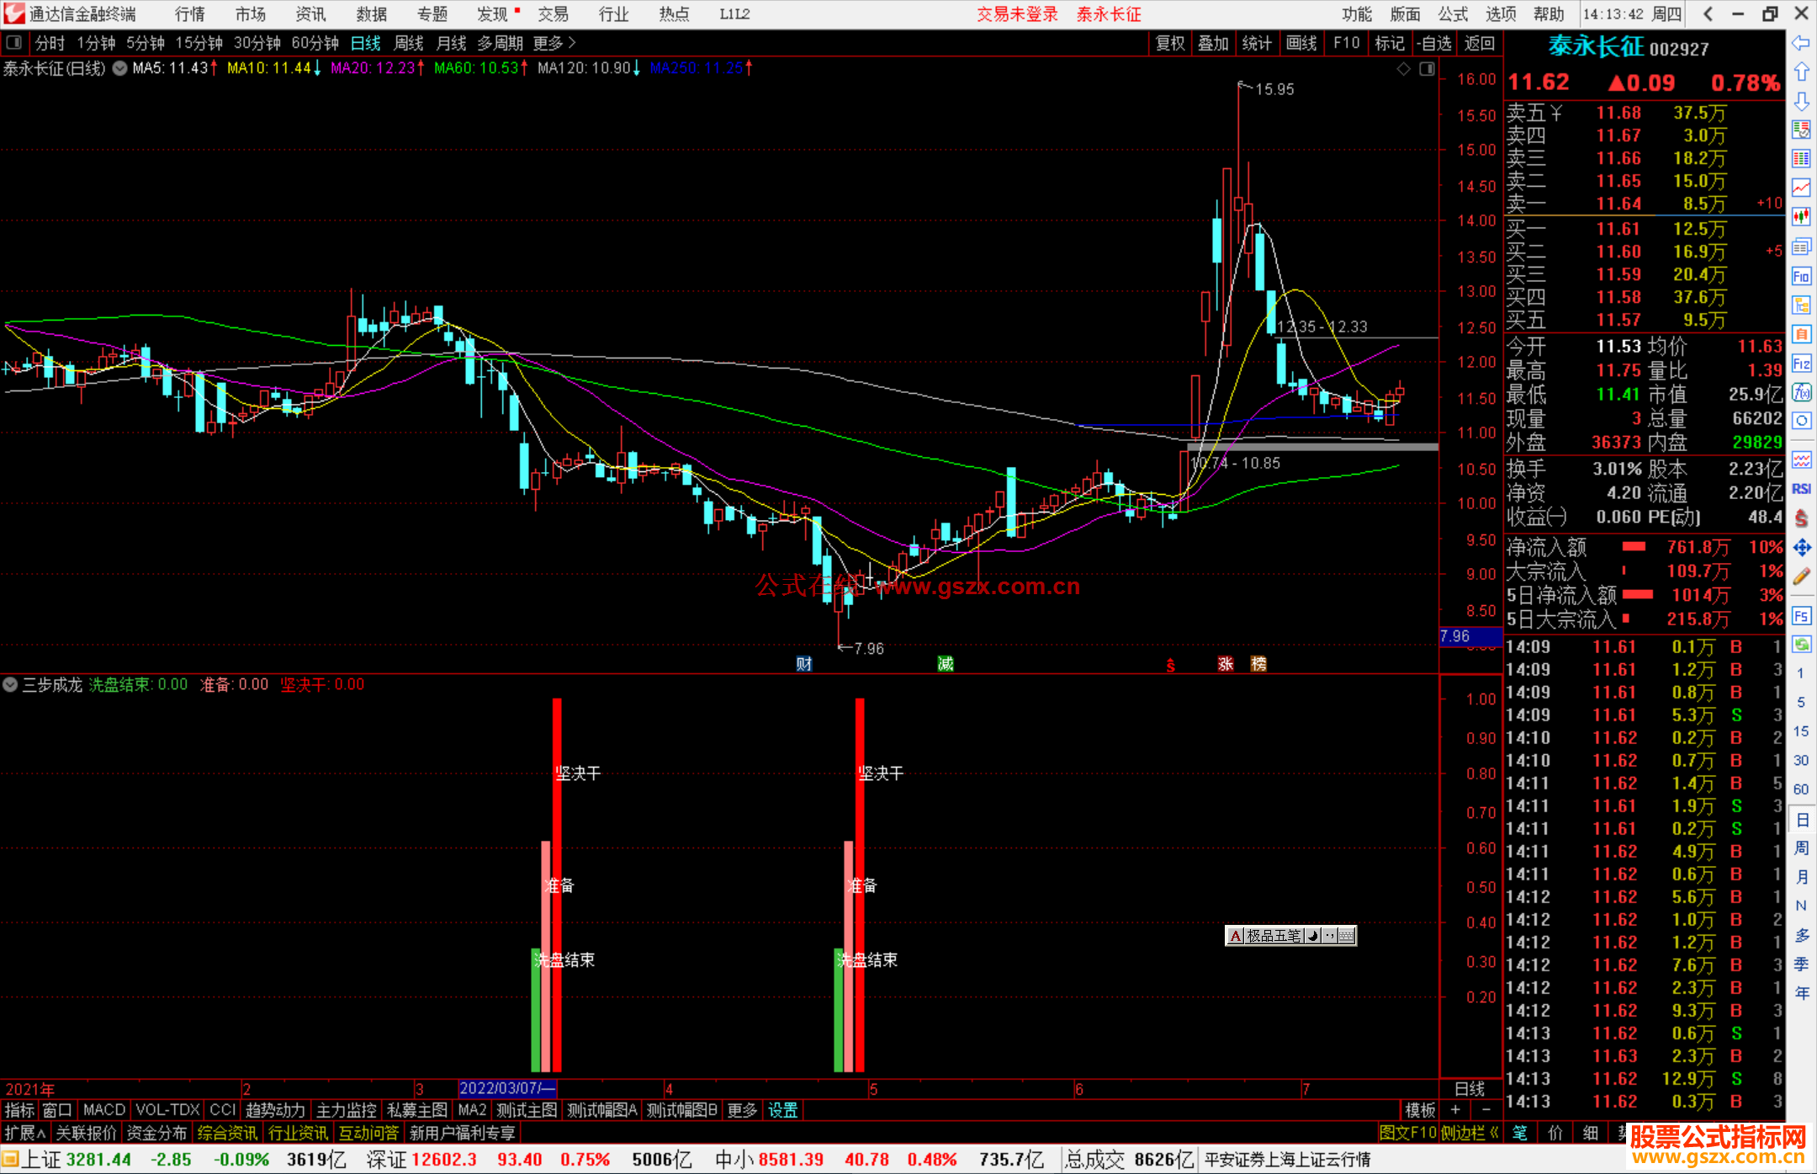Select the blue four-way move arrows icon
Screen dimensions: 1817x1174
(1801, 548)
